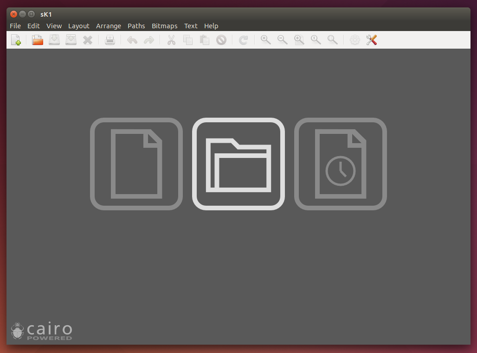Screen dimensions: 477x353
Task: Click the Undo arrow icon
Action: [132, 40]
